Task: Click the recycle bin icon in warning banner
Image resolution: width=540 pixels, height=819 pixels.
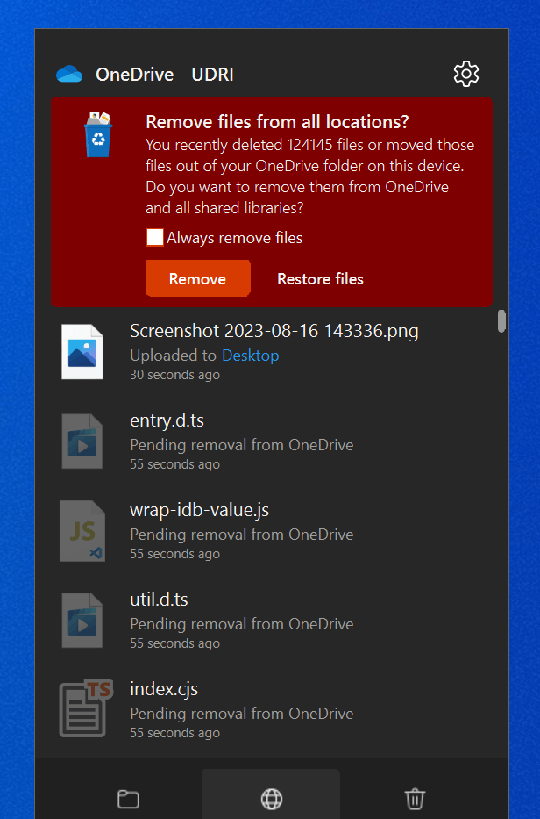Action: pyautogui.click(x=98, y=135)
